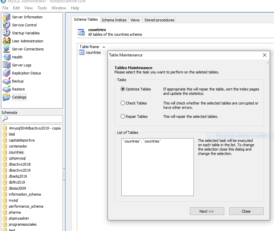Open the Window menu
The image size is (274, 231).
(x=59, y=8)
